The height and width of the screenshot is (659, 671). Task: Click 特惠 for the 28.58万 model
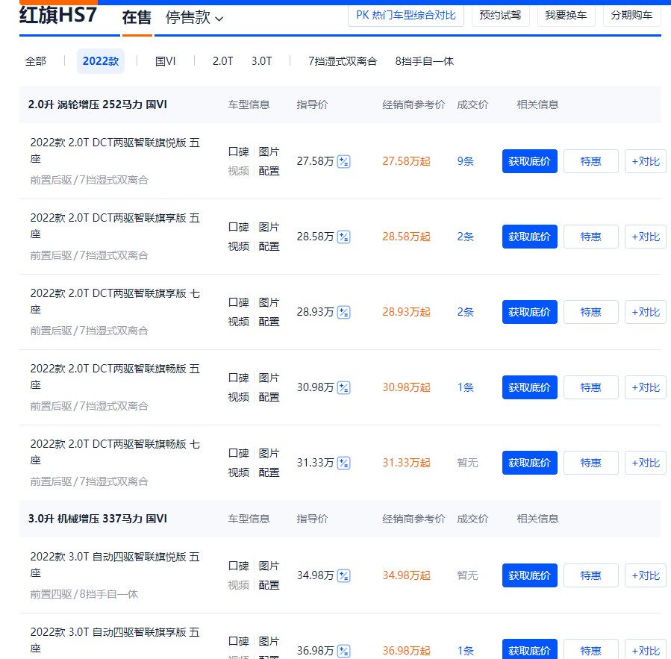[x=590, y=237]
